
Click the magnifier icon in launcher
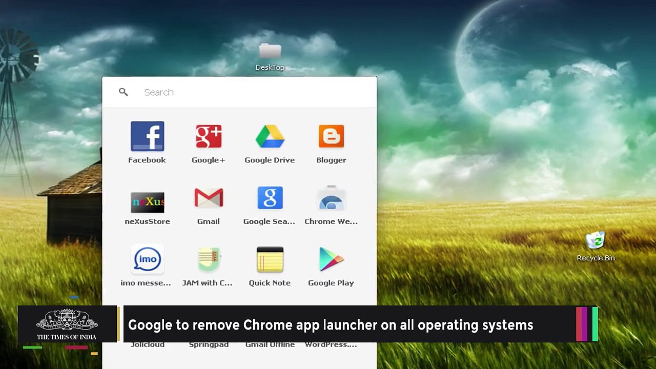tap(123, 92)
